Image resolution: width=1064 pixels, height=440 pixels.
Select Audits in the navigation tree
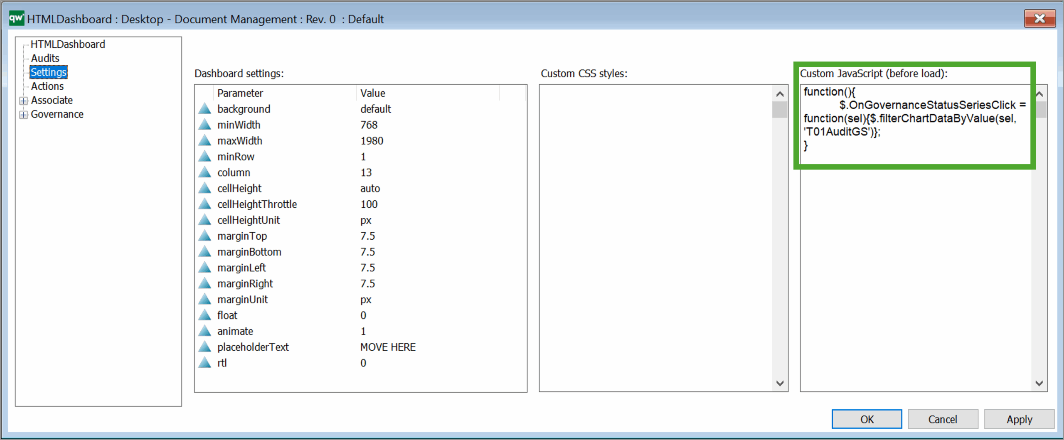pos(45,58)
